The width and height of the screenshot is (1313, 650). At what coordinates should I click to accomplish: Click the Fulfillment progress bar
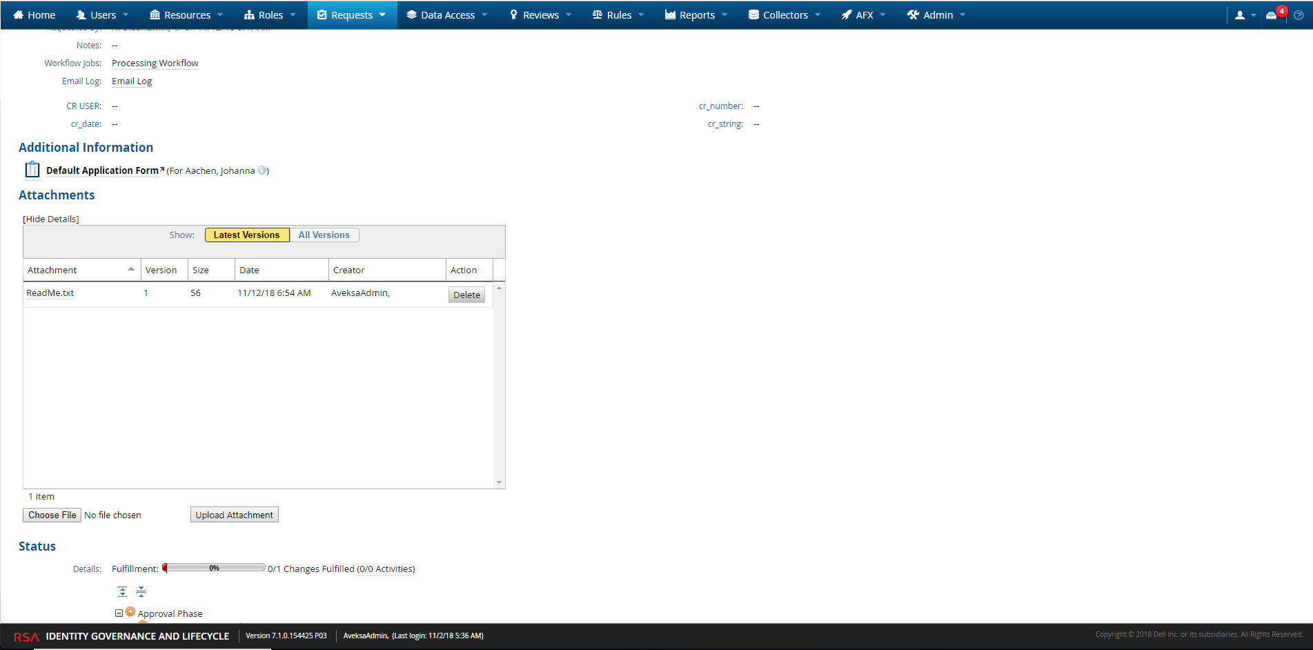(214, 568)
